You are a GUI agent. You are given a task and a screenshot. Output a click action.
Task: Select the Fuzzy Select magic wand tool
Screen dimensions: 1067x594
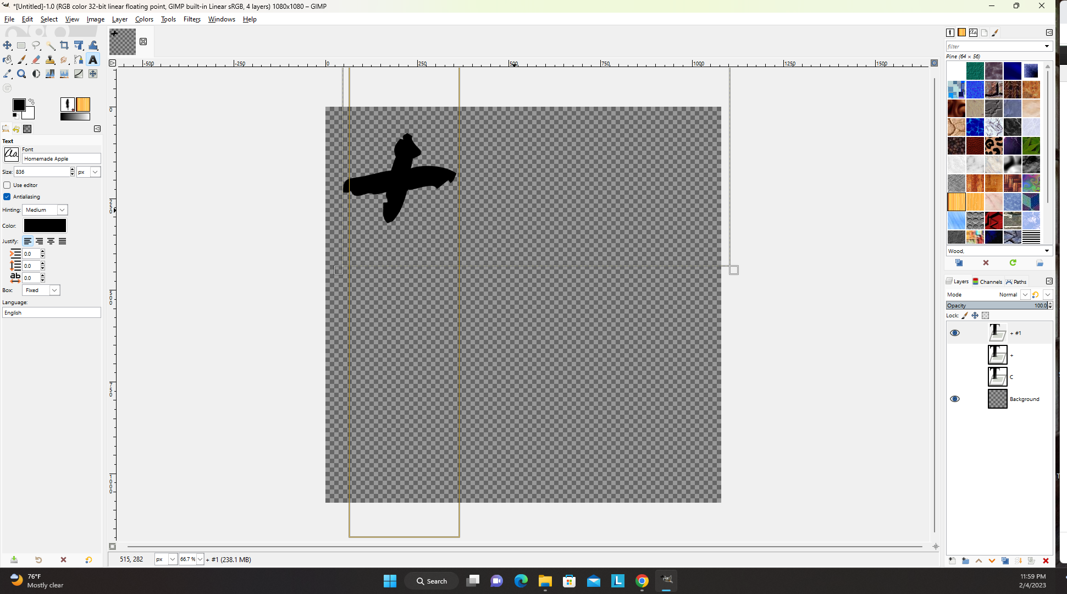pos(50,45)
